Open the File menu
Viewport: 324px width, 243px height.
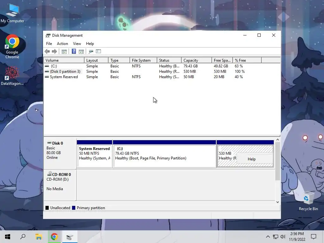point(49,44)
